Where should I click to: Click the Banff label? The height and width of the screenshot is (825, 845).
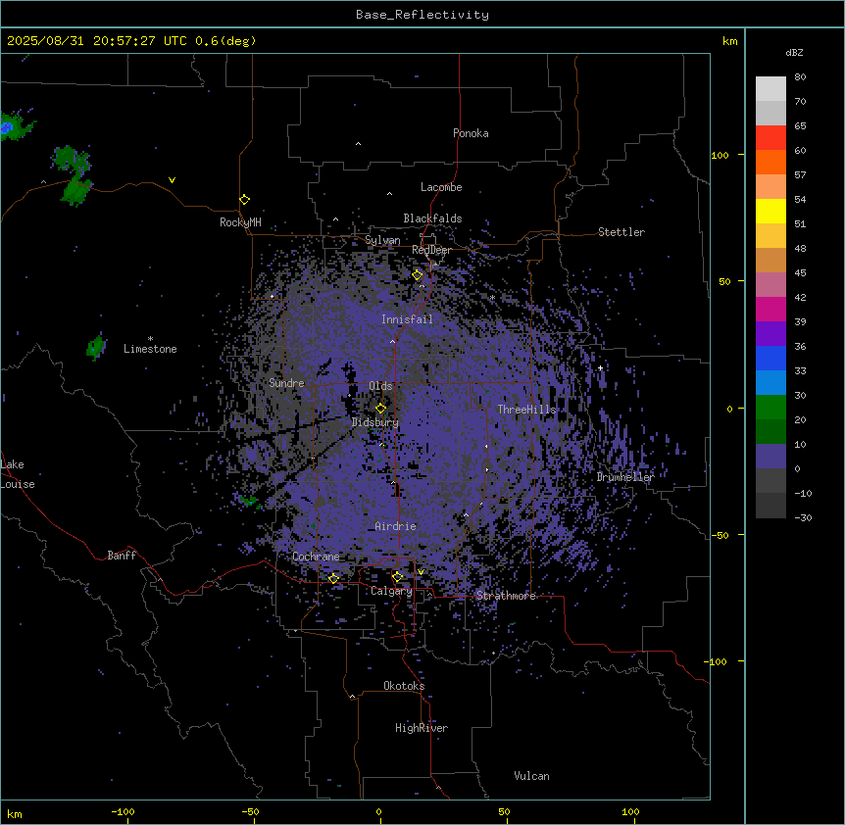(122, 556)
